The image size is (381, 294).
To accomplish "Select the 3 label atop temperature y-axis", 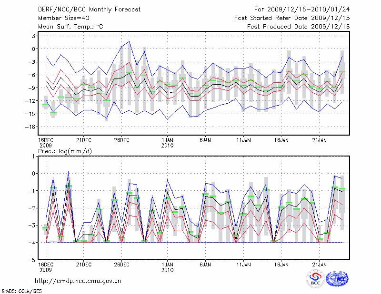I will point(33,36).
